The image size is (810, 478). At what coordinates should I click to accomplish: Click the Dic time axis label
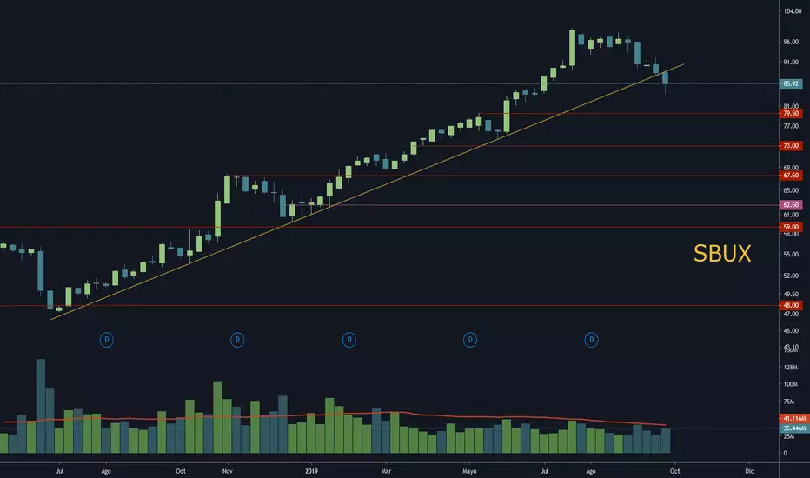tap(749, 471)
